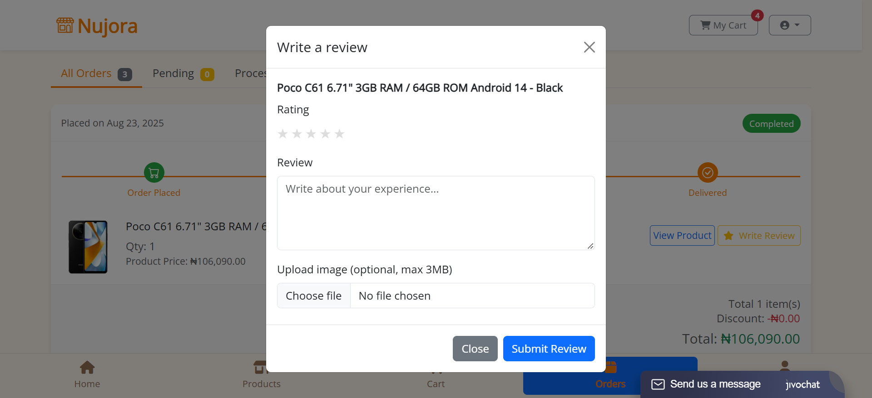Click the cart count badge 4
Viewport: 872px width, 398px height.
coord(757,15)
